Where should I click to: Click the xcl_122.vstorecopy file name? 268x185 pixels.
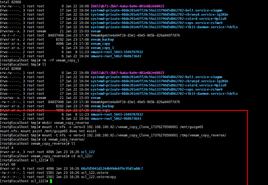coord(98,177)
